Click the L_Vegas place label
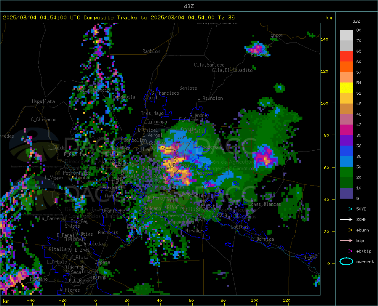The height and width of the screenshot is (306, 378). tap(54, 178)
